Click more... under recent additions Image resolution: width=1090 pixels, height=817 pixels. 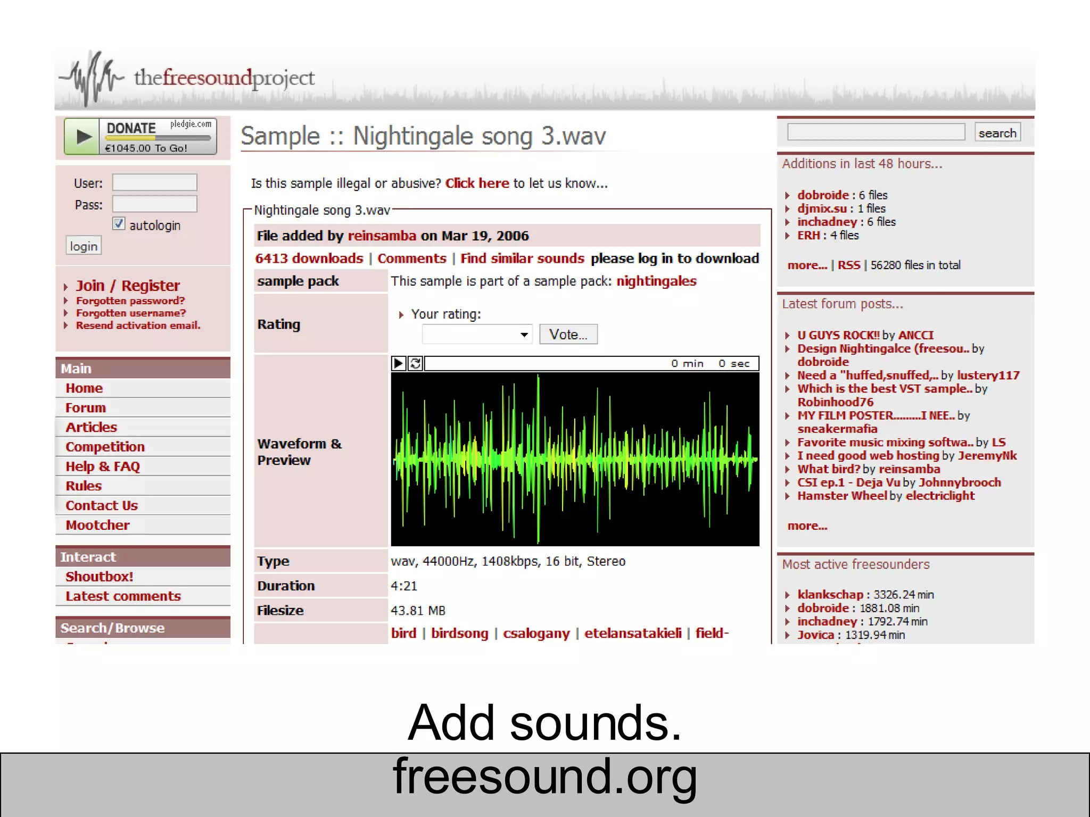pyautogui.click(x=807, y=265)
